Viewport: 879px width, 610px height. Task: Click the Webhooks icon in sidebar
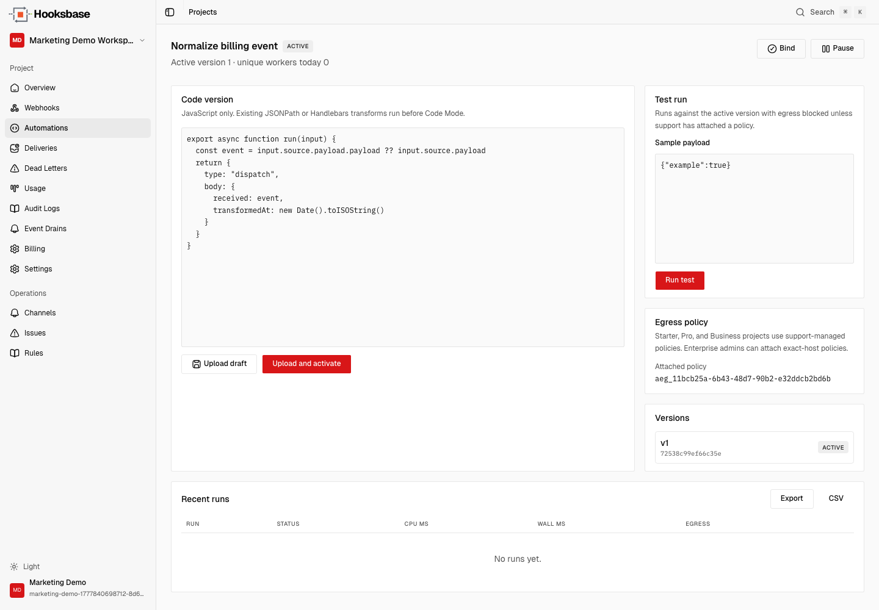tap(15, 108)
